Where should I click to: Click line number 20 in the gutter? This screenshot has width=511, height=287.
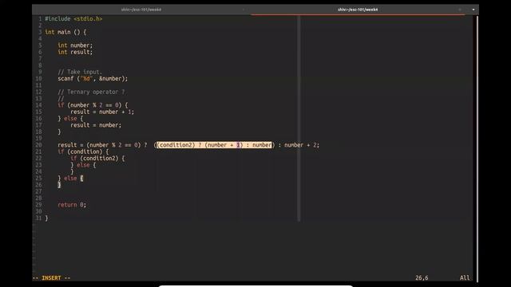click(x=38, y=145)
